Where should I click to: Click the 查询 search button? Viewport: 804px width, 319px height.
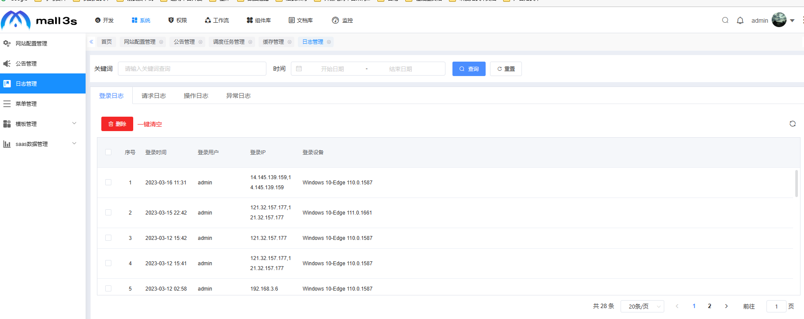pos(469,69)
